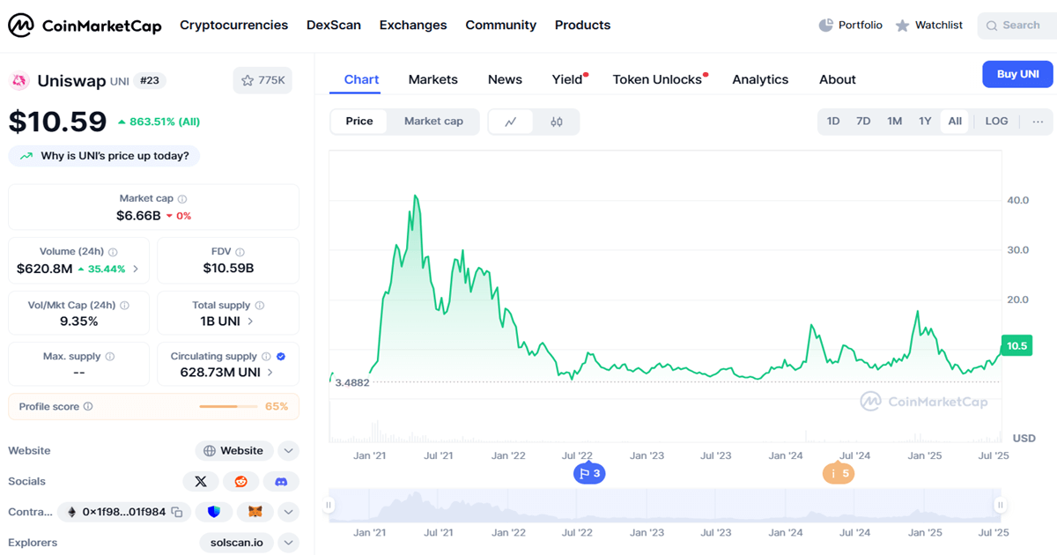Switch to the Chart tab
Screen dimensions: 1057x555
coord(361,79)
